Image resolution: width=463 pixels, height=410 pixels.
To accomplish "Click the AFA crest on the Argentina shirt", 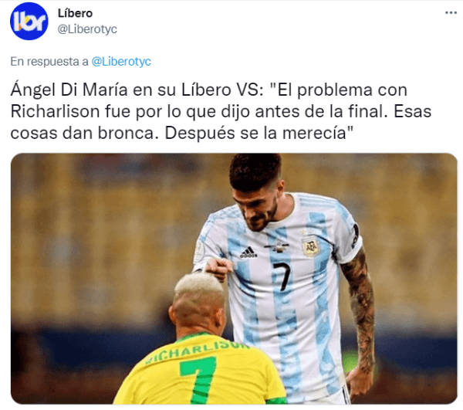I will pos(311,246).
